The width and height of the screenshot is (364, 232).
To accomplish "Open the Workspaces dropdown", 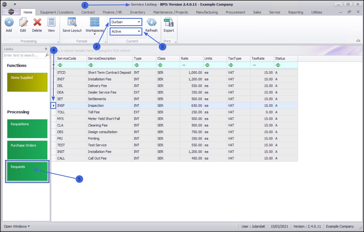I will 94,25.
